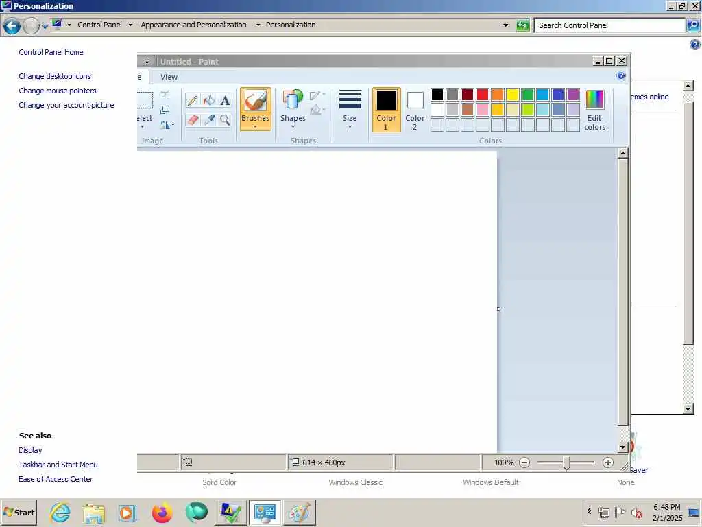Open the shape Outline dropdown
The width and height of the screenshot is (702, 527).
click(x=324, y=95)
